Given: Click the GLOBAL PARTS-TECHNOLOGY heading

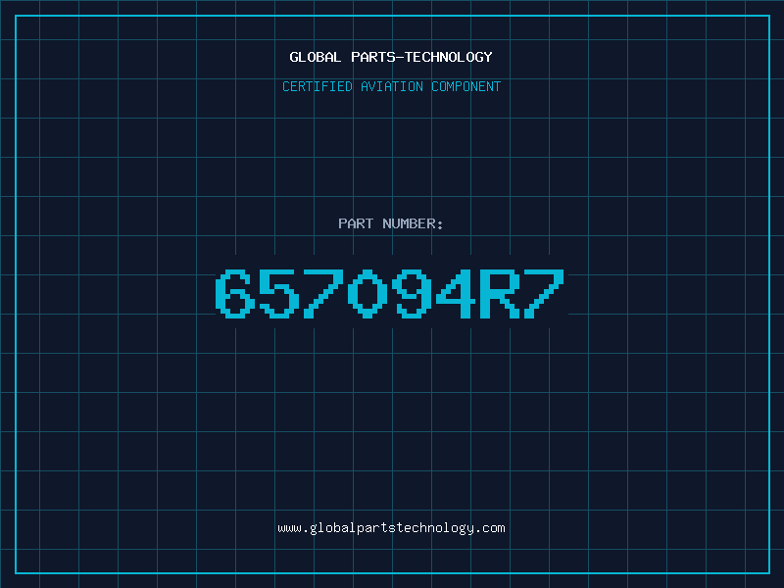Looking at the screenshot, I should pos(391,57).
